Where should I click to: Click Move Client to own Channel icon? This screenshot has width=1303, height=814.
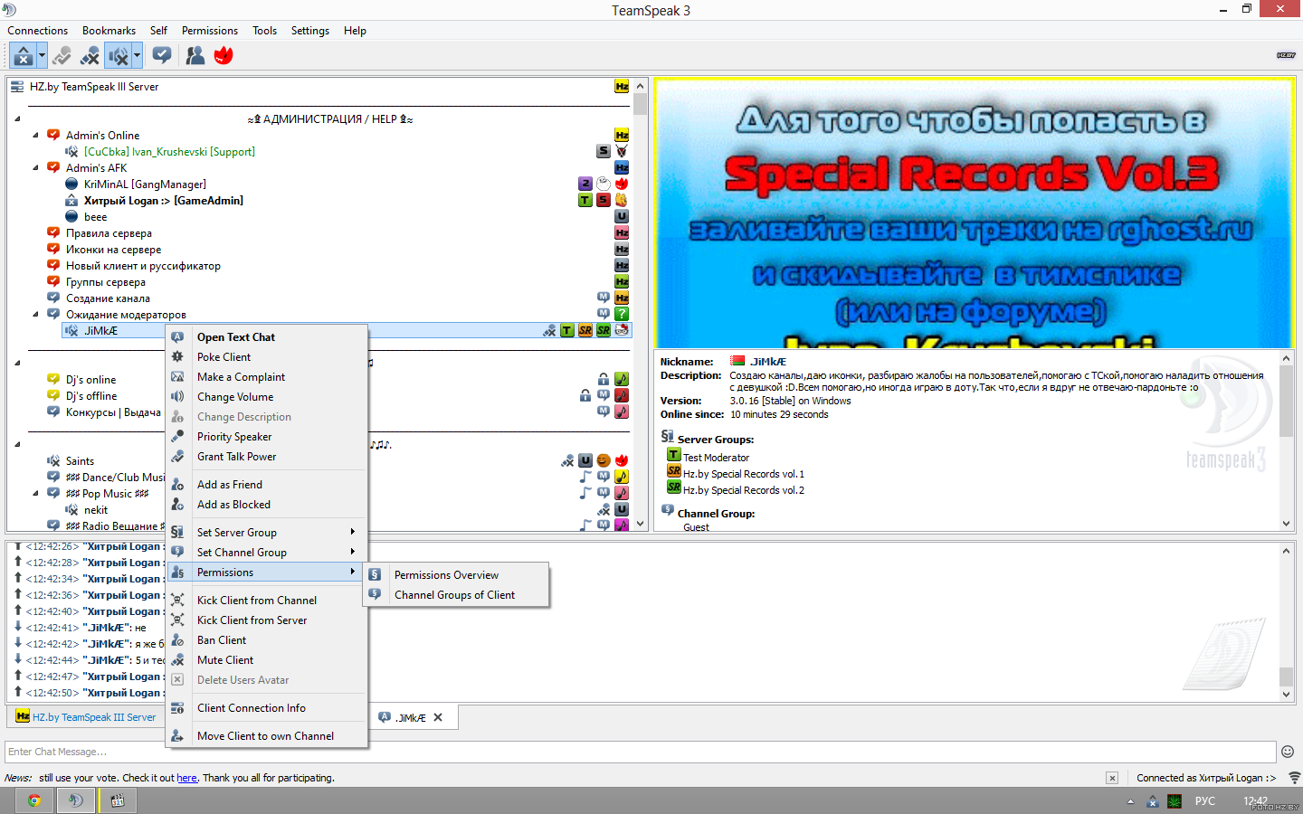point(178,735)
